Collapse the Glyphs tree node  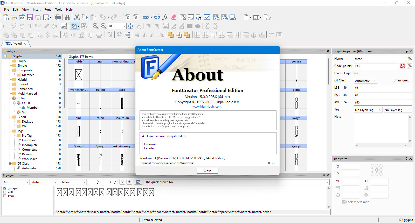5,56
